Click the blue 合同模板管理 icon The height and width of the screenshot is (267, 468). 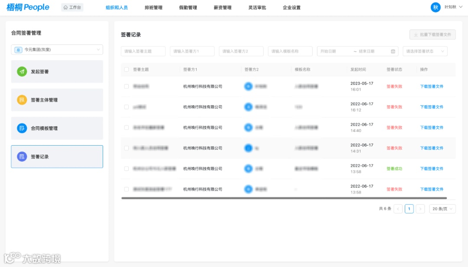point(22,128)
